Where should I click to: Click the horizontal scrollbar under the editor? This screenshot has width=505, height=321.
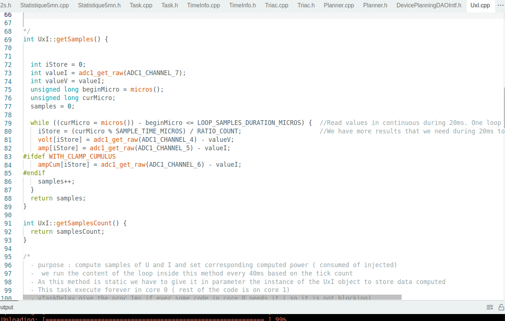pos(212,297)
